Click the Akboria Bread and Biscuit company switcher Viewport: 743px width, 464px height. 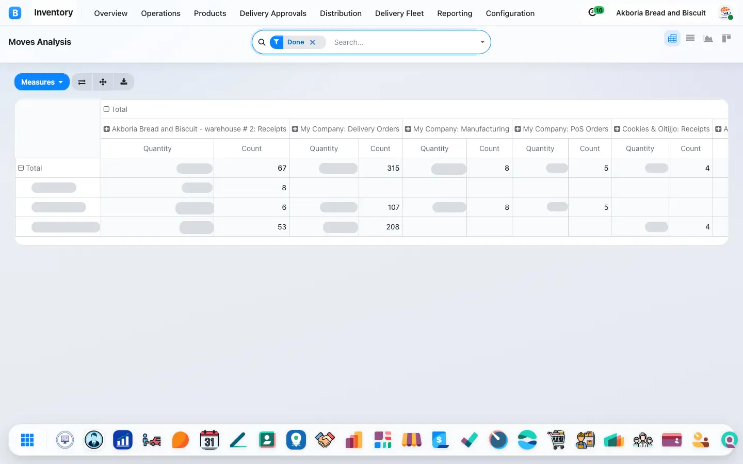pyautogui.click(x=661, y=13)
